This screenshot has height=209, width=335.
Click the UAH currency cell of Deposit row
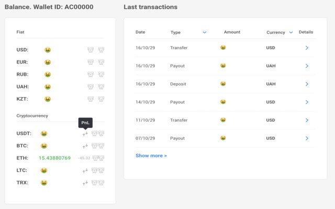click(271, 84)
